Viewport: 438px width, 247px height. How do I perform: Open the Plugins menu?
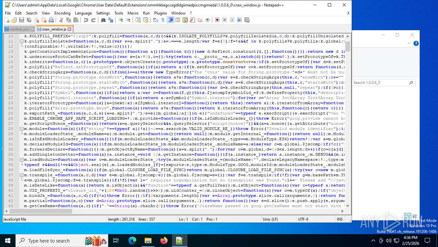(160, 13)
